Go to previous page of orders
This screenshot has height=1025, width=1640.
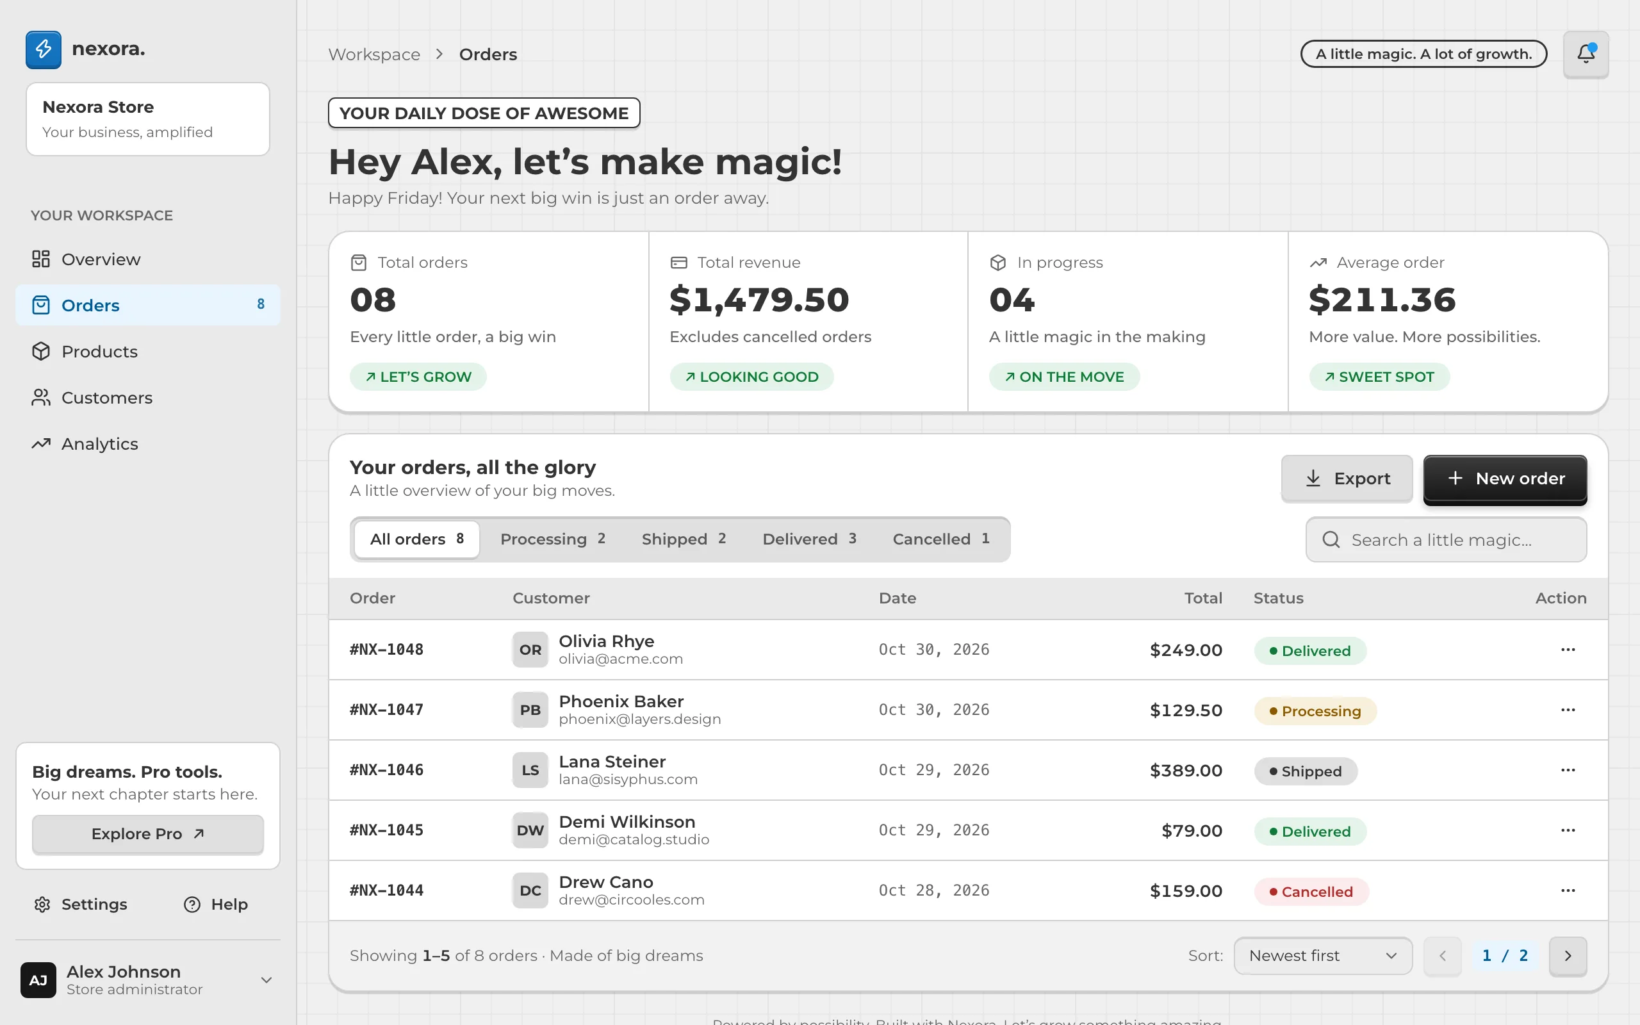[x=1442, y=956]
